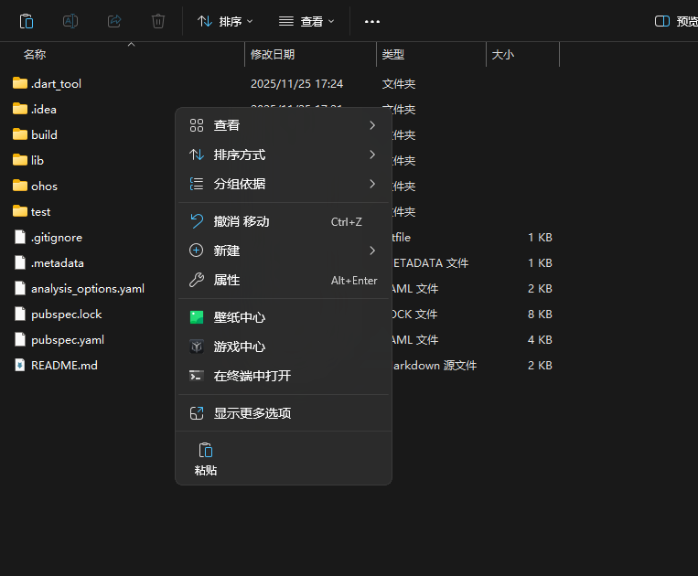Select the pubspec.yaml file
This screenshot has height=576, width=698.
point(68,340)
